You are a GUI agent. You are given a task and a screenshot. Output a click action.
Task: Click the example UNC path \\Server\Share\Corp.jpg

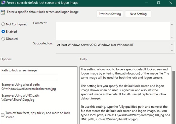18,100
